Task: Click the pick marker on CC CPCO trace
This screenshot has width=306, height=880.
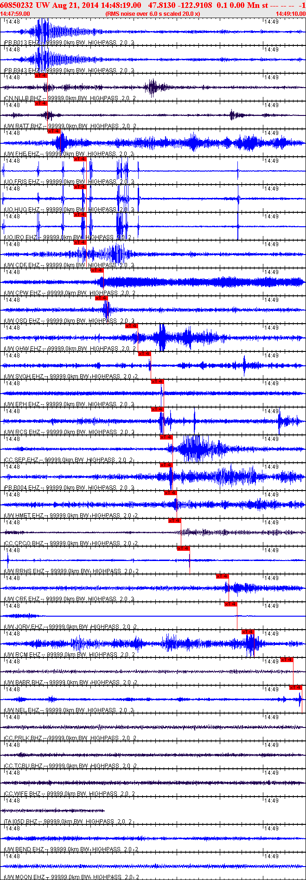Action: click(x=175, y=521)
